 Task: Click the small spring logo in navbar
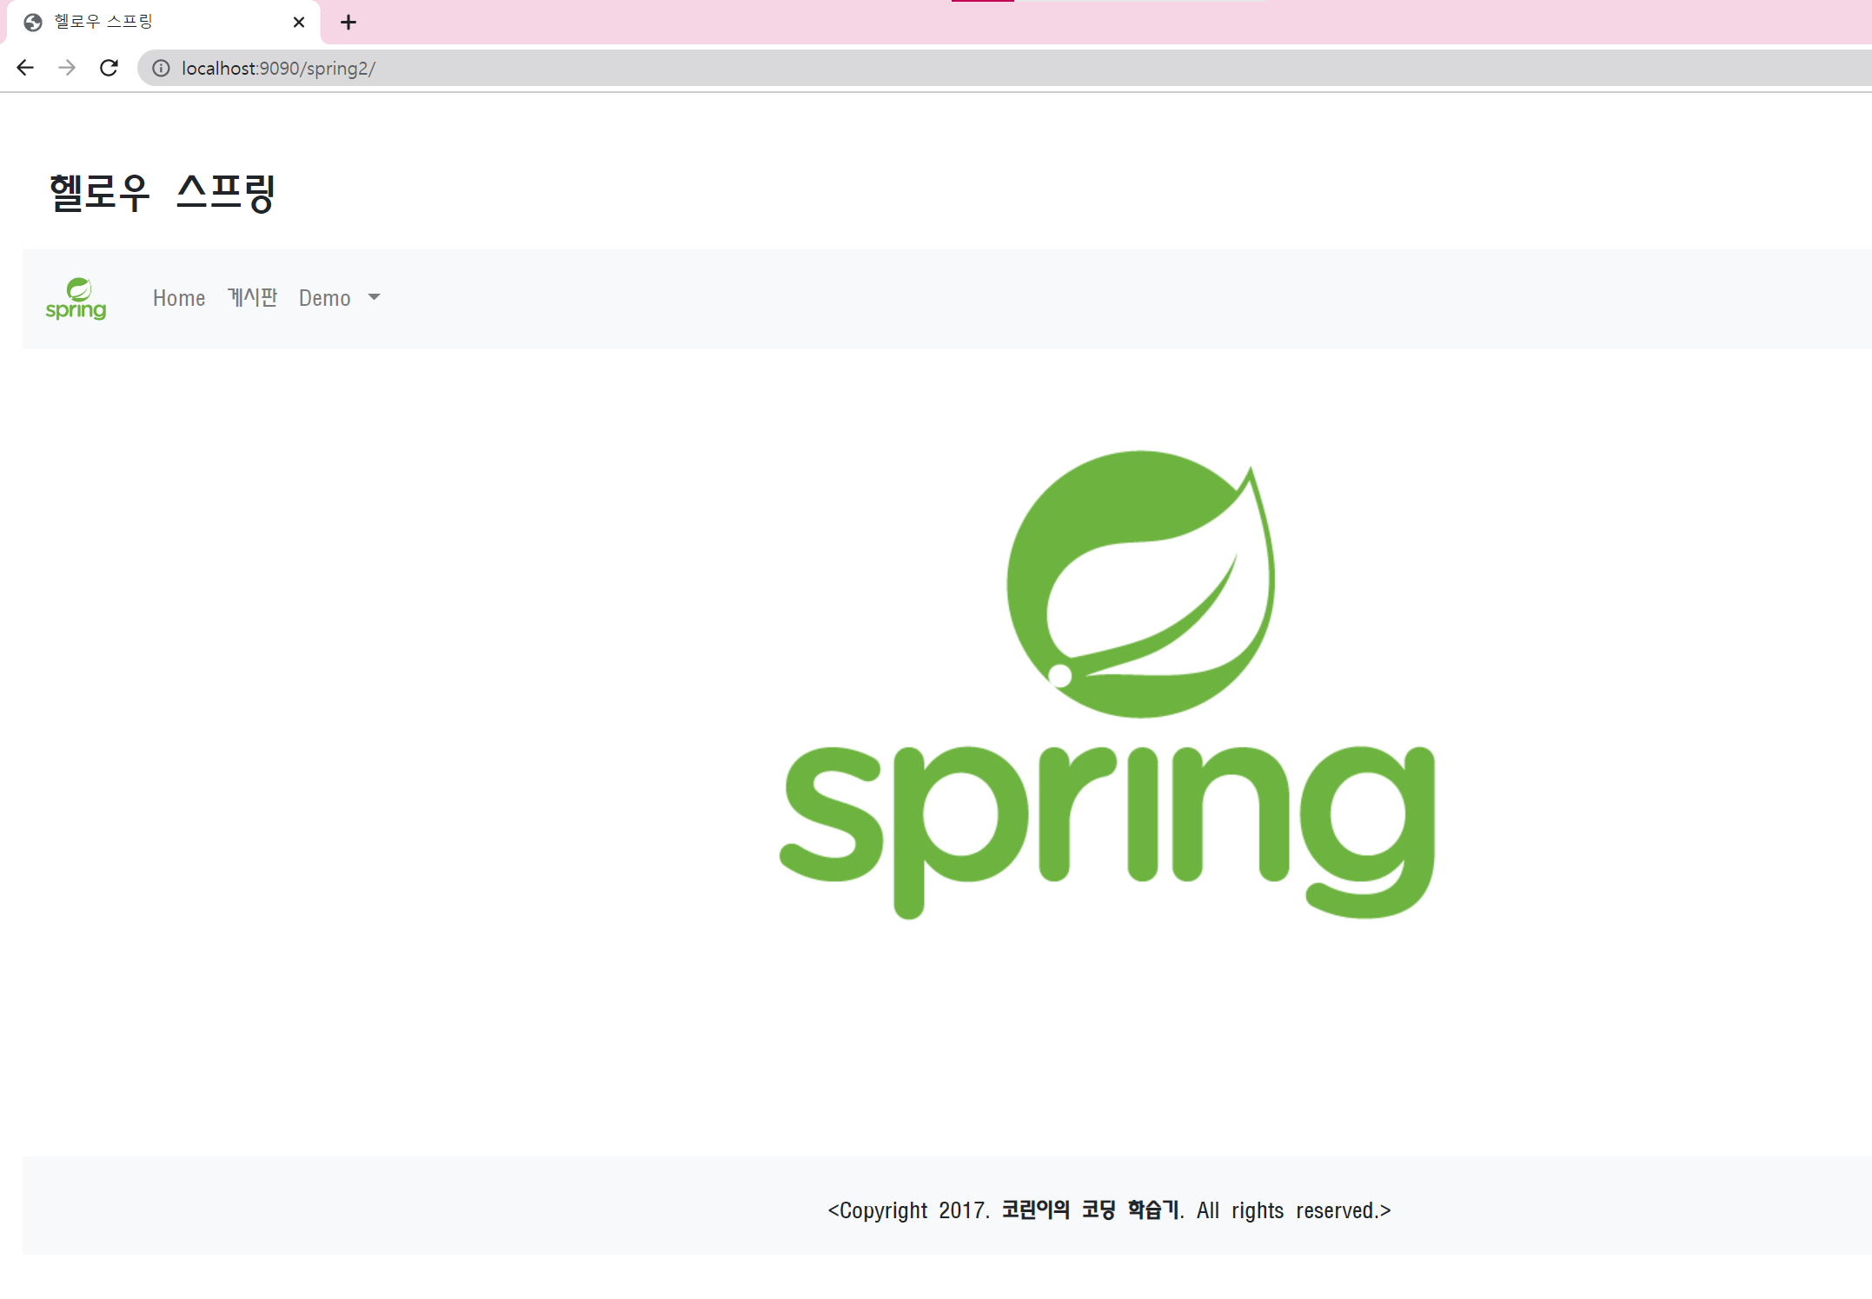click(x=76, y=298)
